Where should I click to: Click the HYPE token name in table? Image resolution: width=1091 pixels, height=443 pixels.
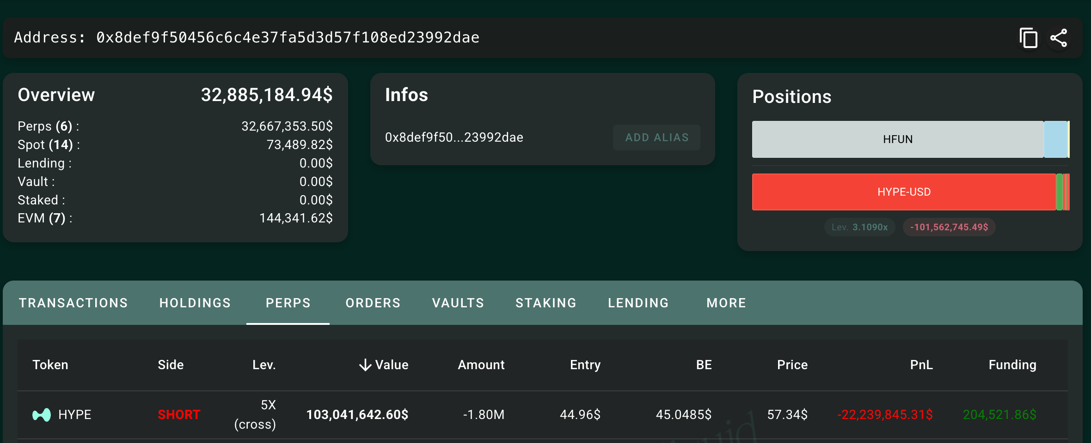75,415
